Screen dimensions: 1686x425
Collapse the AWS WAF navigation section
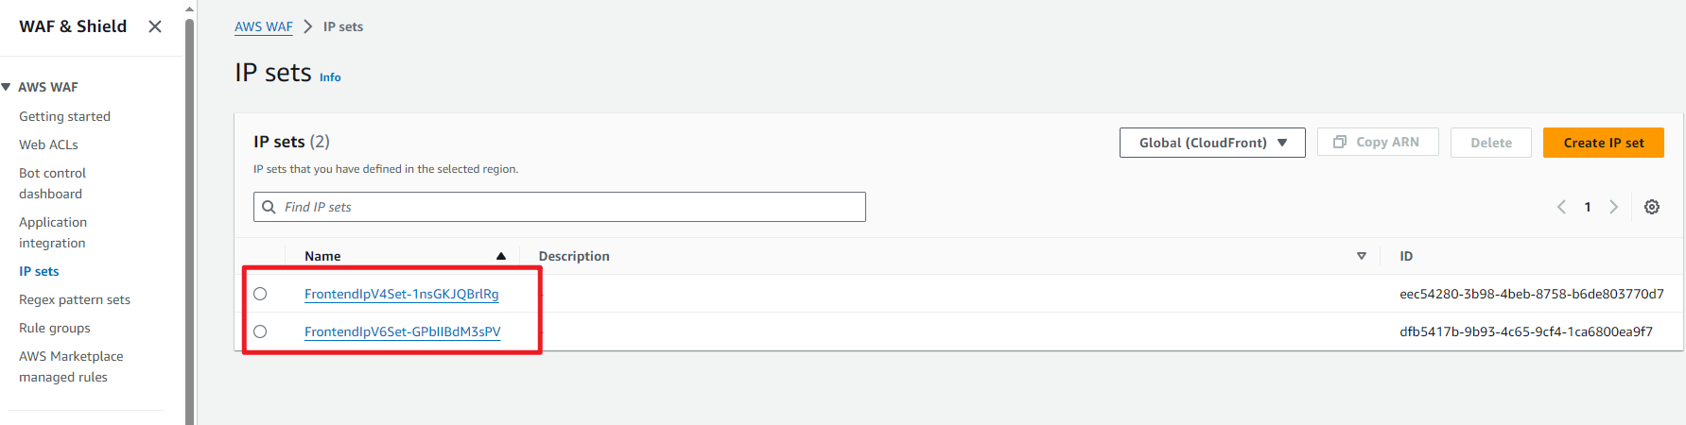(x=7, y=87)
